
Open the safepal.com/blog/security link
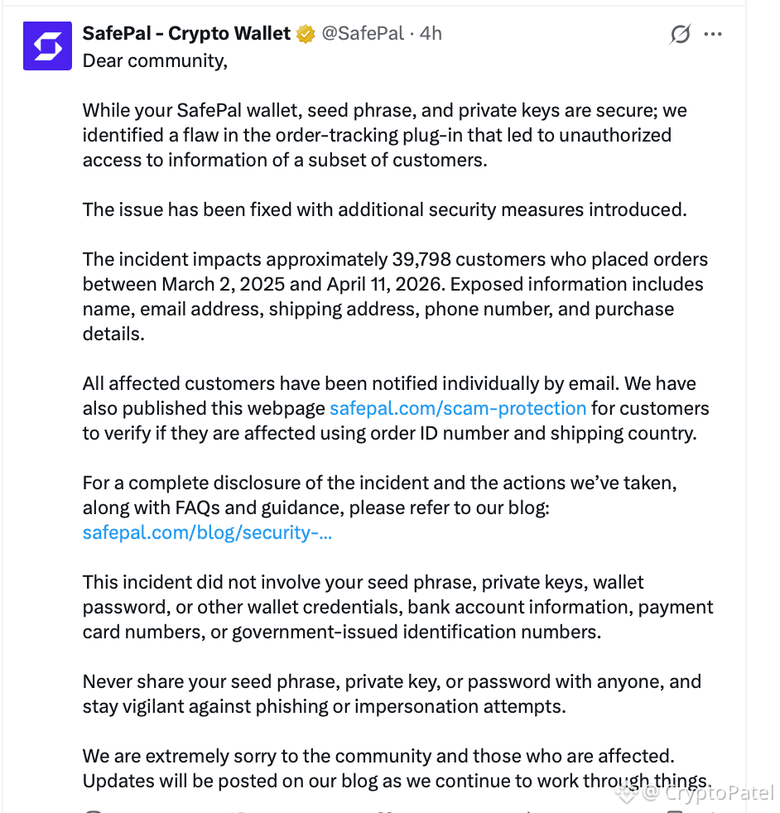click(x=208, y=532)
